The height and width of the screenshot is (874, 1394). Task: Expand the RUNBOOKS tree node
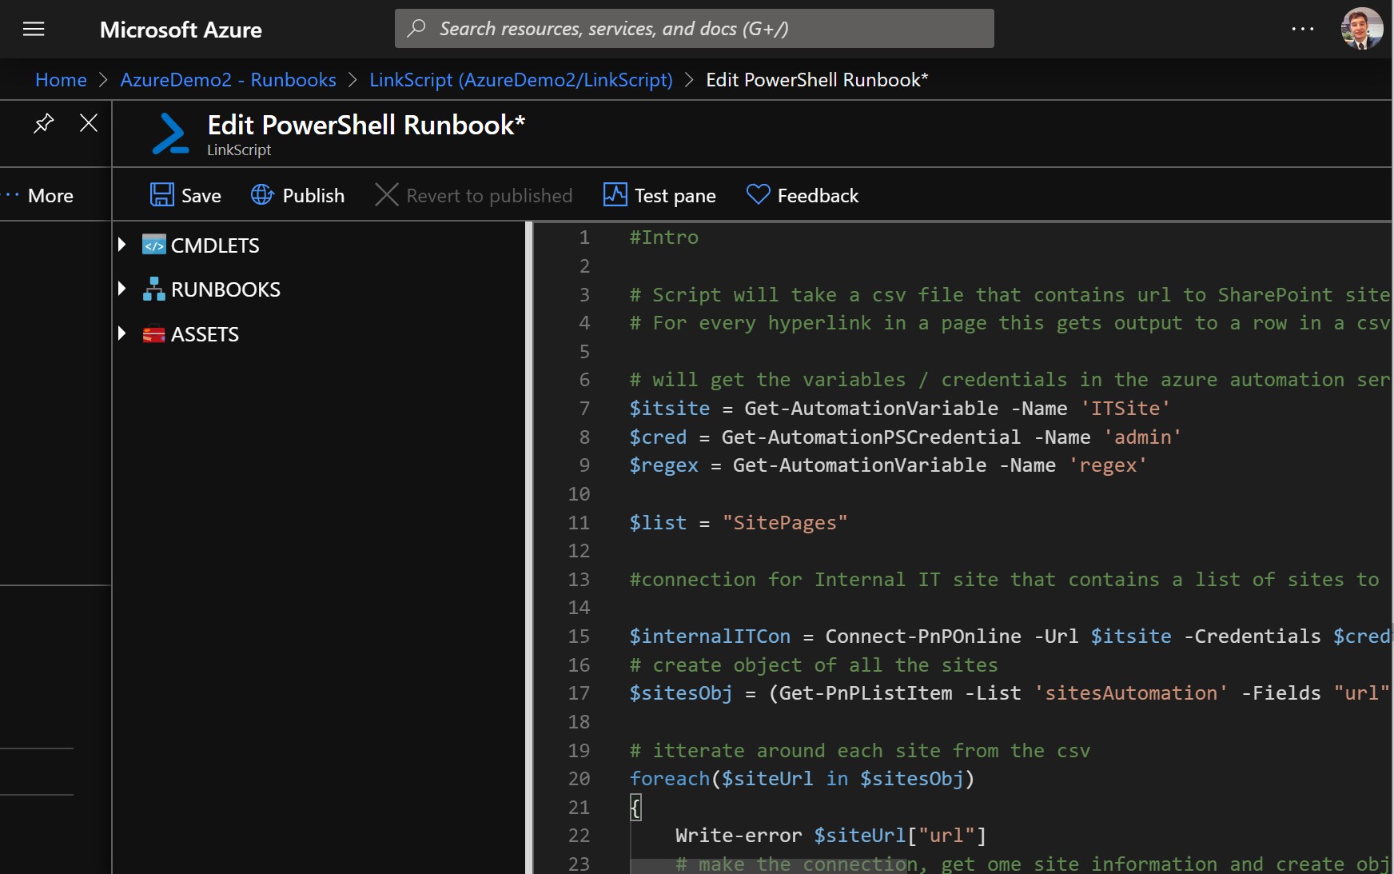(122, 289)
